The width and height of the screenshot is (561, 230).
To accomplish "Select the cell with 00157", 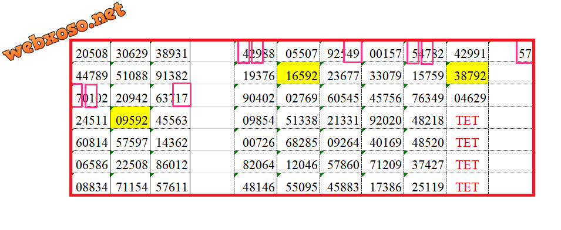I will (x=383, y=52).
